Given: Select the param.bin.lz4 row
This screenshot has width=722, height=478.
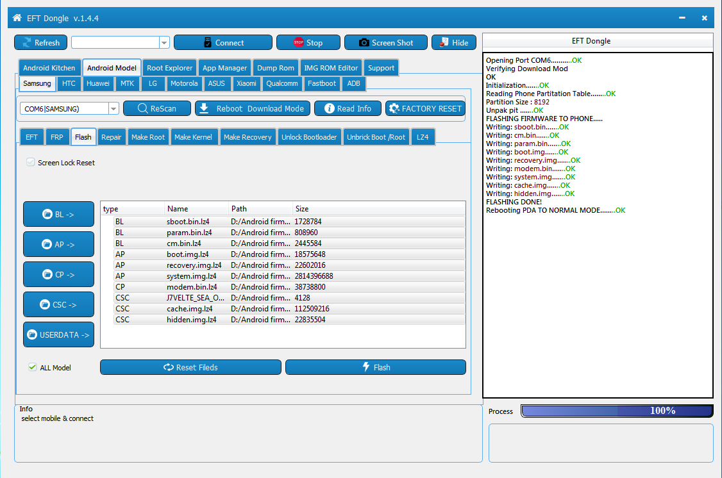Looking at the screenshot, I should [x=289, y=233].
